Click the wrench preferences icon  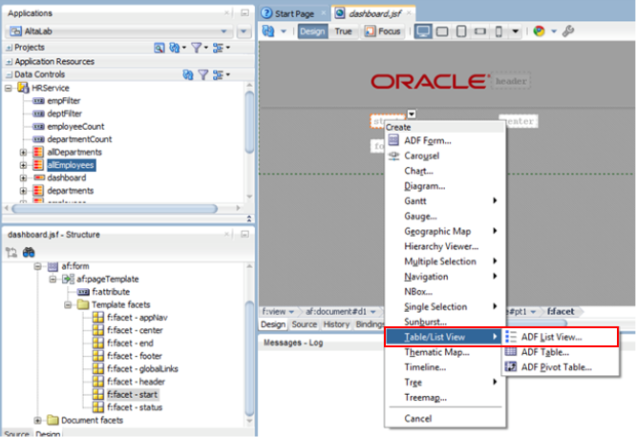point(568,31)
